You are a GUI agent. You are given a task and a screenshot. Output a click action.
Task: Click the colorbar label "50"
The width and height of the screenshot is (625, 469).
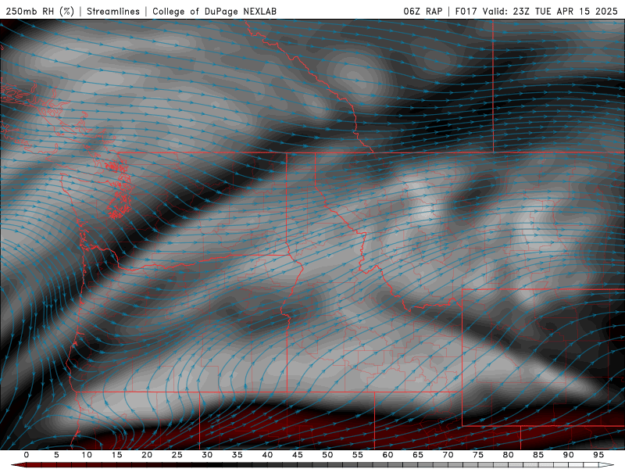click(x=327, y=455)
